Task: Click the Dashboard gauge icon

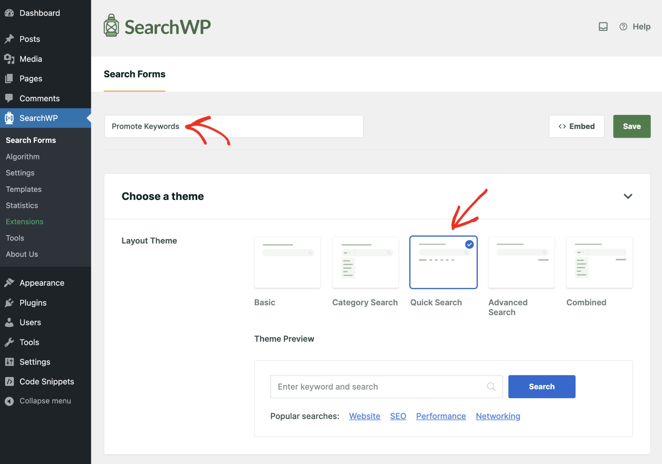Action: coord(9,13)
